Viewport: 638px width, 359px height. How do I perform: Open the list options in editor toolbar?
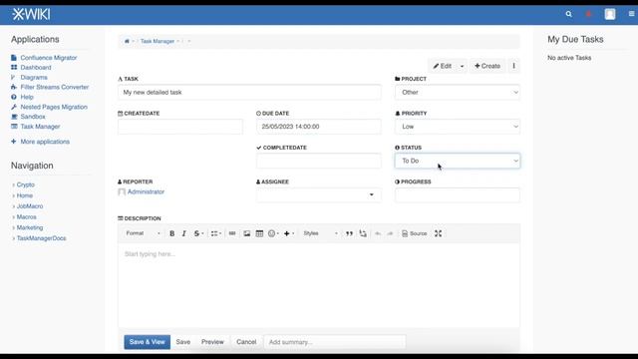[216, 233]
